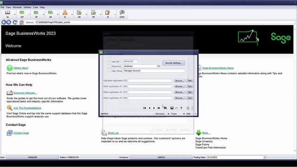Open the Utilities menu

(27, 7)
